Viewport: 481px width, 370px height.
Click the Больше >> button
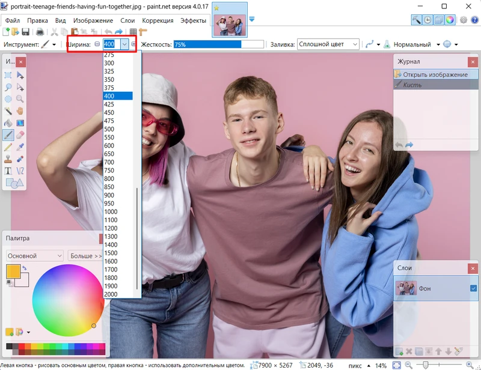(x=85, y=256)
